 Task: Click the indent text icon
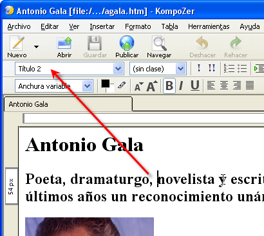coord(259,68)
